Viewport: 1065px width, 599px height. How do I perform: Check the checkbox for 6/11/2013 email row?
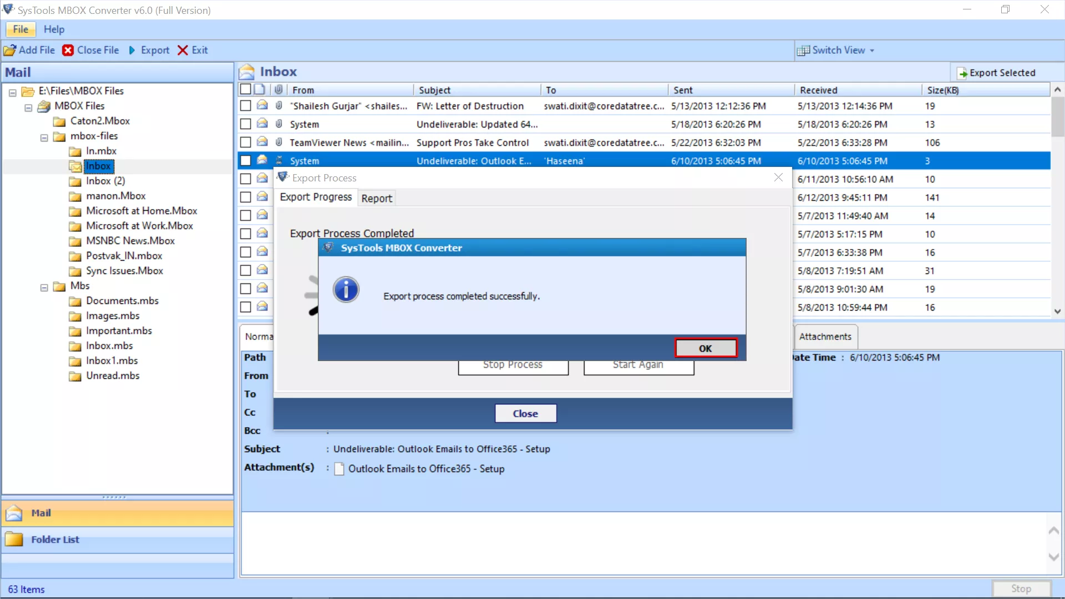245,179
